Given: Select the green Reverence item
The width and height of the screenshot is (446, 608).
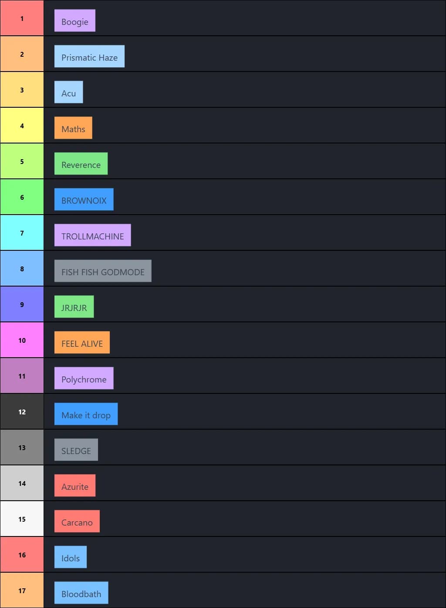Looking at the screenshot, I should [x=81, y=163].
